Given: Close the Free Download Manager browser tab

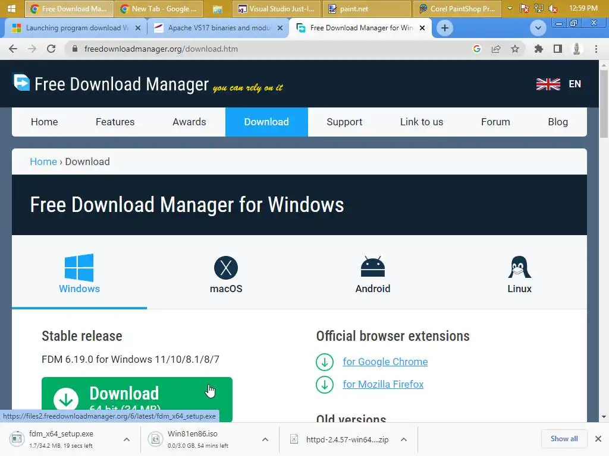Looking at the screenshot, I should 422,28.
